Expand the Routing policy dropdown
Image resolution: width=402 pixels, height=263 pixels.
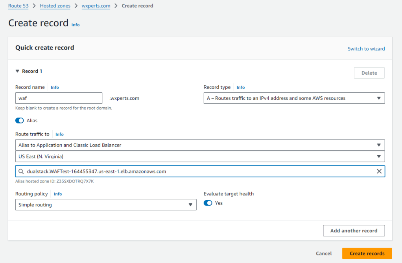105,205
